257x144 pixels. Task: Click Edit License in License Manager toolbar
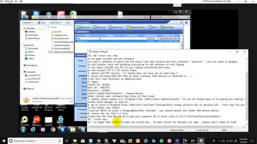(99, 27)
